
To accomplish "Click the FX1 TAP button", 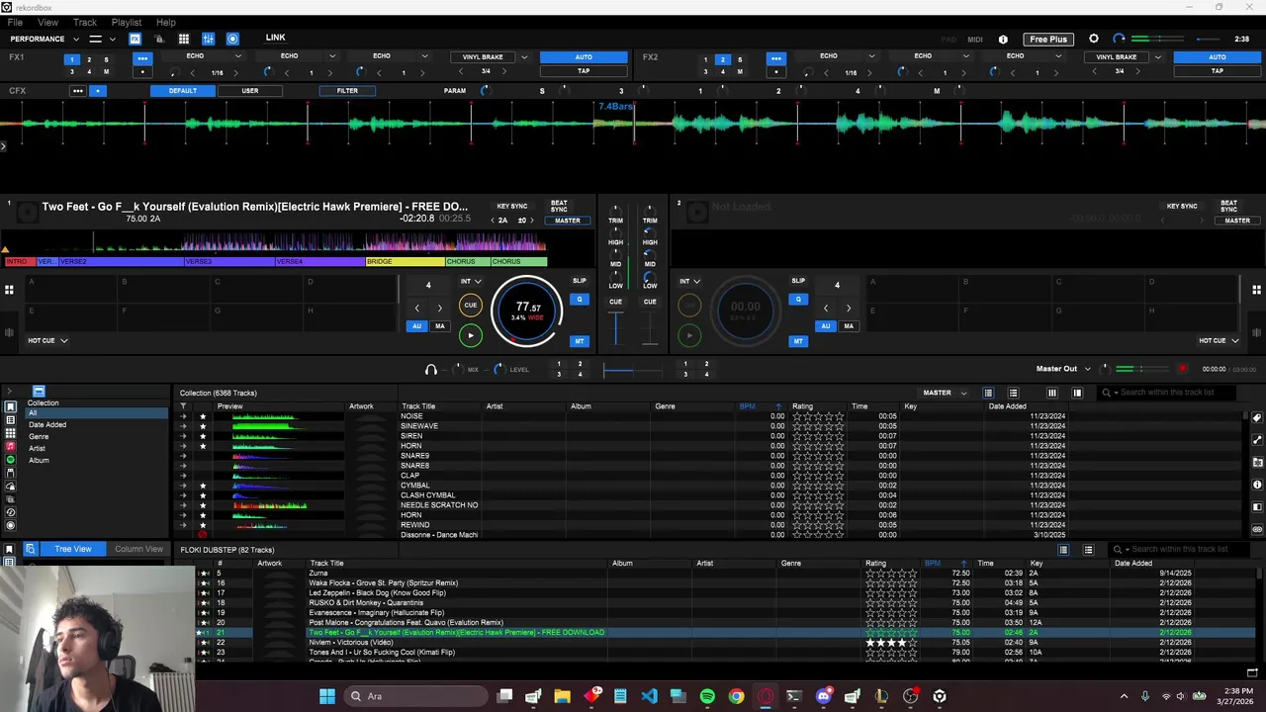I will (584, 71).
